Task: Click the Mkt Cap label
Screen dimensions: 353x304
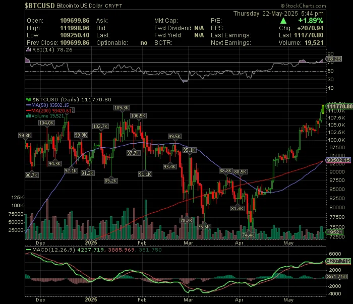Action: (166, 21)
